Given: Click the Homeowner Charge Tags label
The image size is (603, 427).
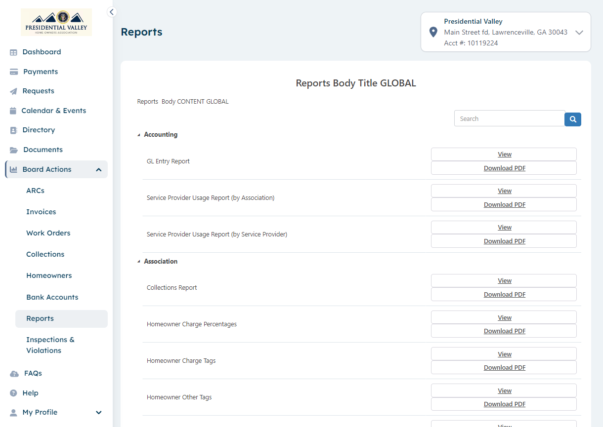Looking at the screenshot, I should (181, 361).
